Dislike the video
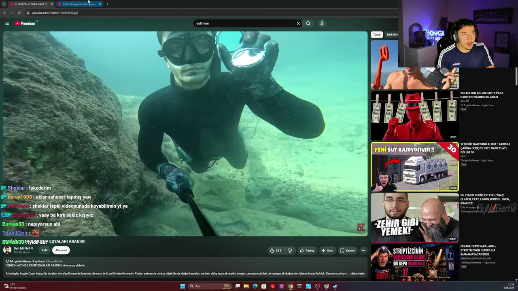518x291 pixels. (290, 251)
